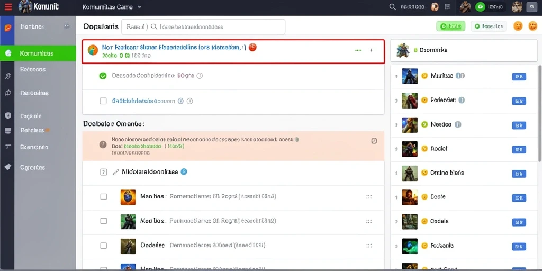Select the Reroeites sidebar icon
Screen dimensions: 542x271
(8, 93)
